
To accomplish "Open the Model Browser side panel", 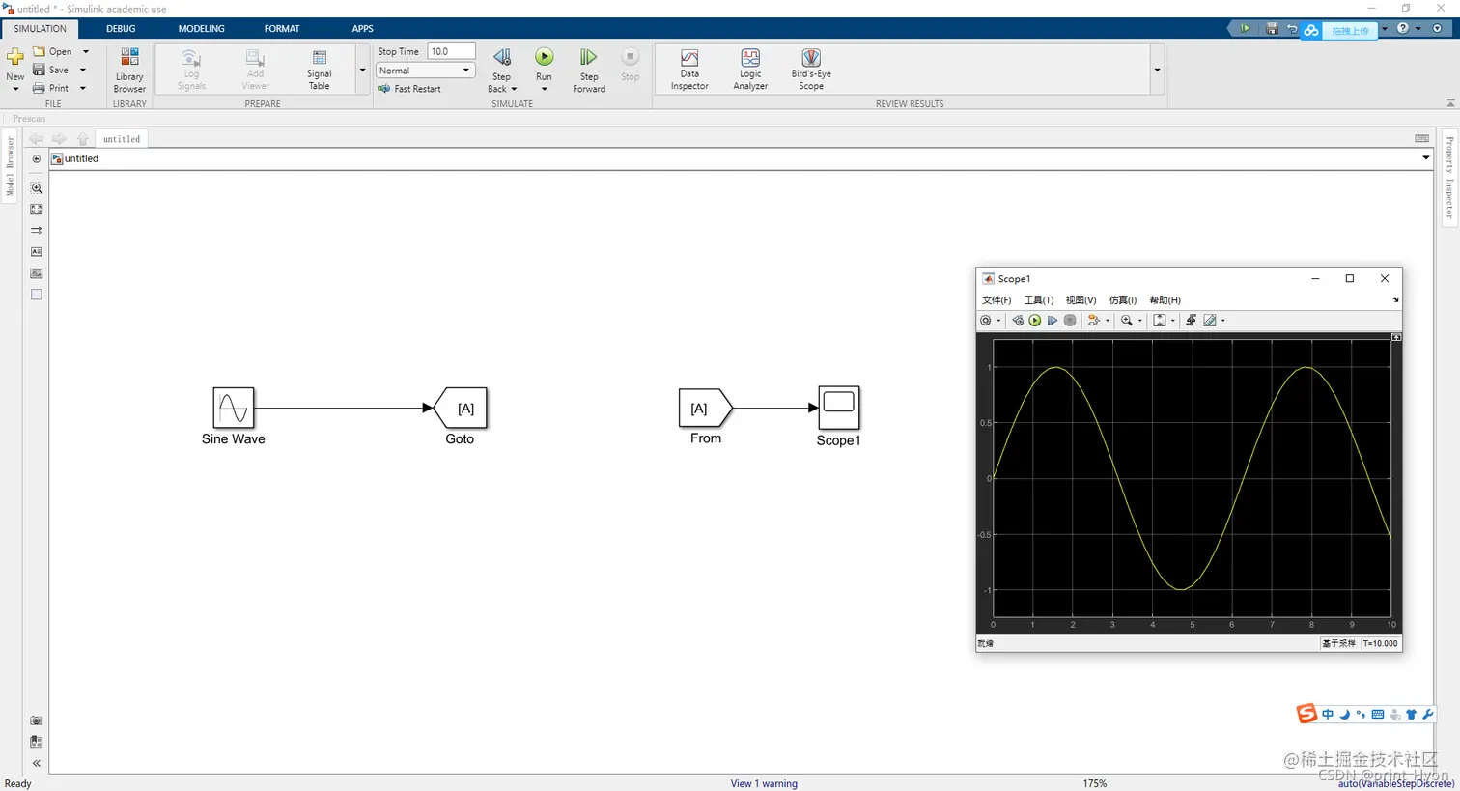I will [11, 165].
